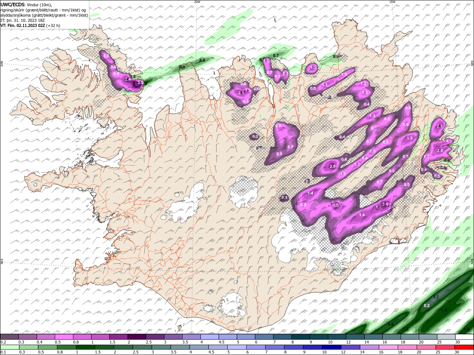This screenshot has height=355, width=474.
Task: Click the palest green 0.1–0.3 rain legend swatch
Action: pyautogui.click(x=10, y=347)
